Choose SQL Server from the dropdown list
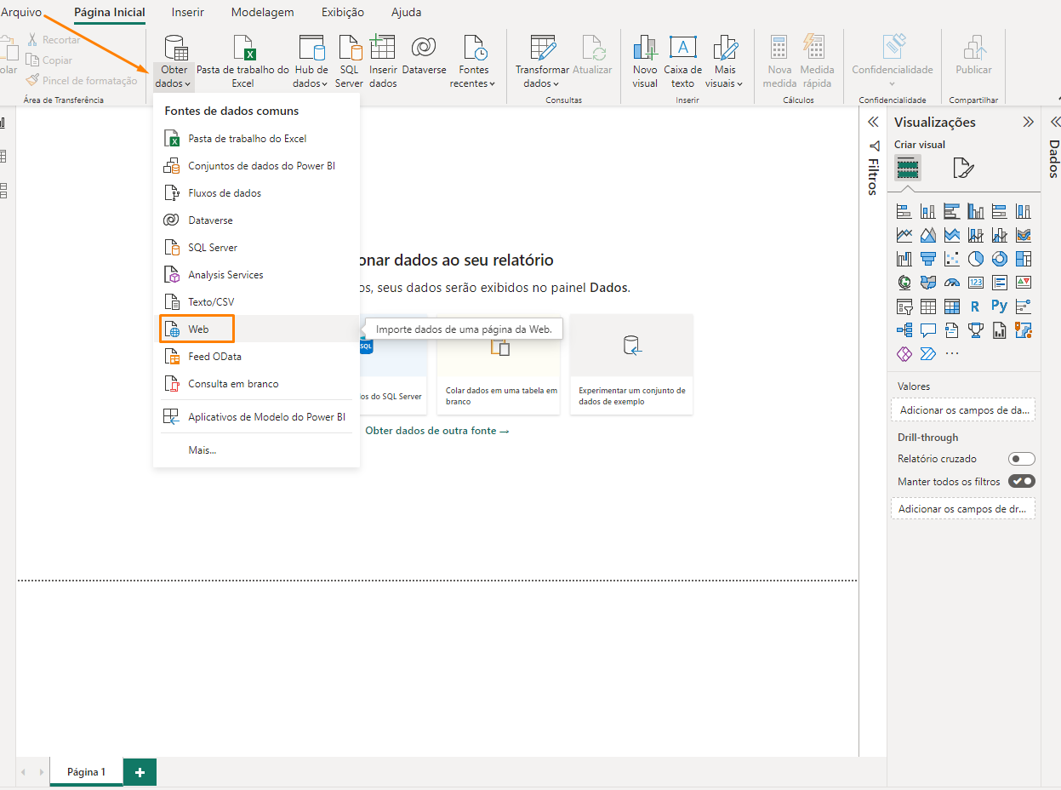Screen dimensions: 1061x790 pos(256,248)
